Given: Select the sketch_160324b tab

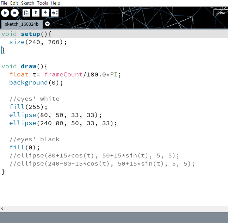Looking at the screenshot, I should [x=22, y=24].
